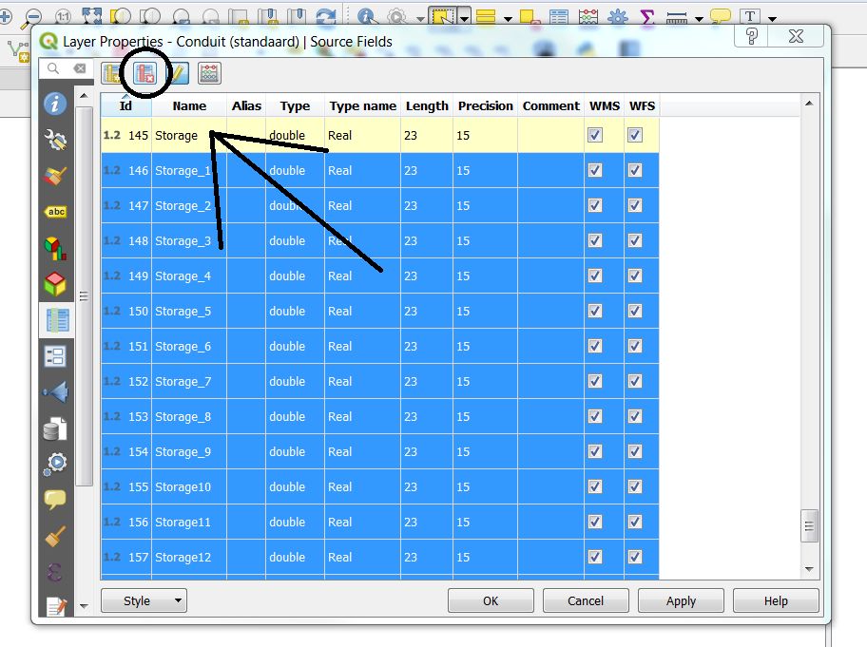The height and width of the screenshot is (647, 867).
Task: Expand the Measure tool dropdown arrow
Action: click(x=699, y=19)
